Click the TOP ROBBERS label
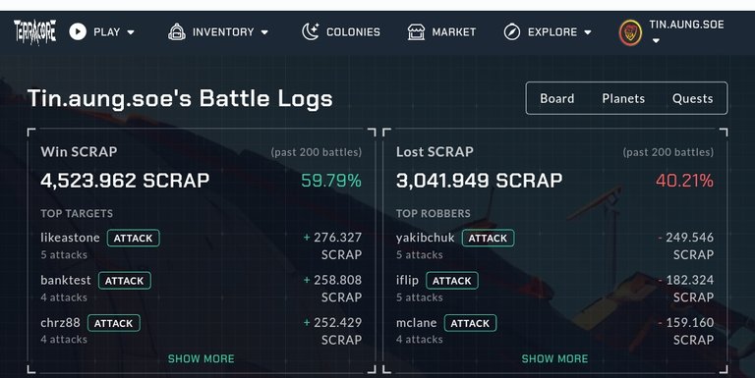The height and width of the screenshot is (378, 755). click(x=433, y=213)
